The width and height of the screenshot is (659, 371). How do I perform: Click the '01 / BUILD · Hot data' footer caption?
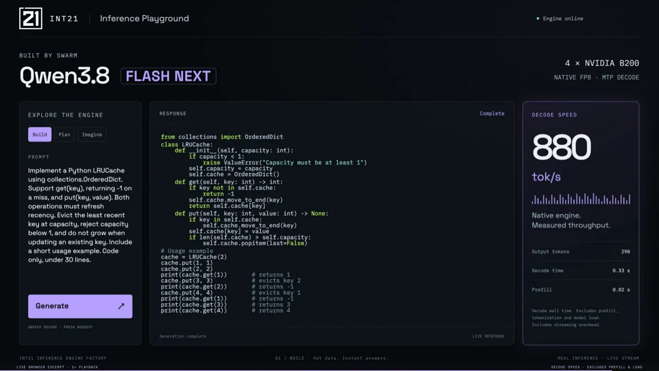332,358
